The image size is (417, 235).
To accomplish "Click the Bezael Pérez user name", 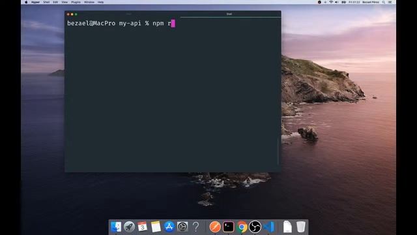I will (371, 2).
